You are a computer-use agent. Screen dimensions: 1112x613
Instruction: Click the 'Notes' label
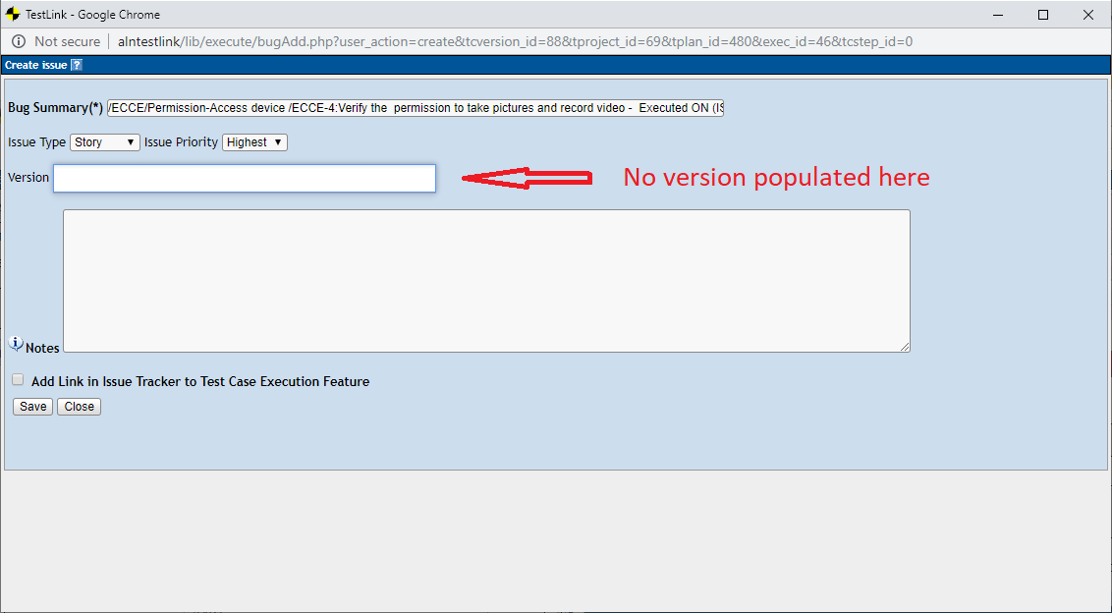coord(42,348)
